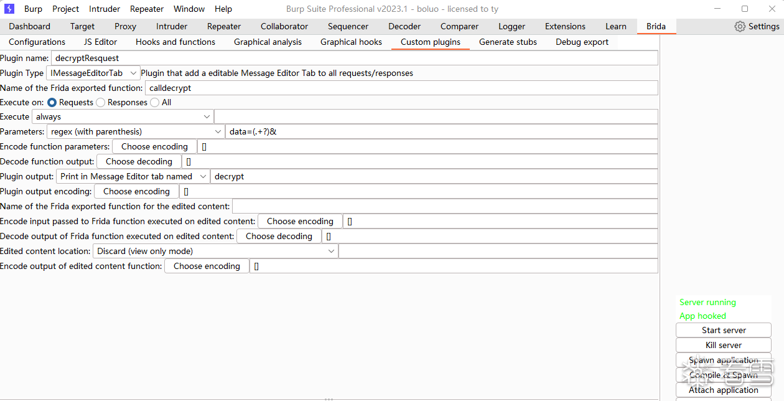Screen dimensions: 784x401
Task: Click the Execute condition text field
Action: click(436, 116)
